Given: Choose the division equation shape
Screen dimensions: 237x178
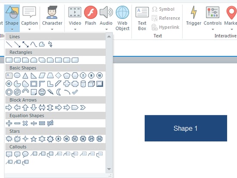Looking at the screenshot, I should pos(34,123).
